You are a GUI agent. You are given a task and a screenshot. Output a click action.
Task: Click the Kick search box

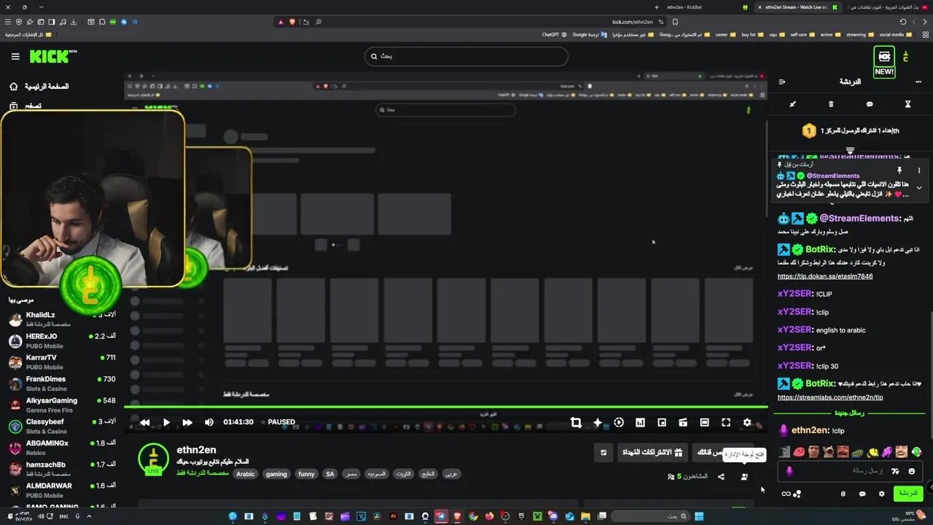(x=466, y=56)
